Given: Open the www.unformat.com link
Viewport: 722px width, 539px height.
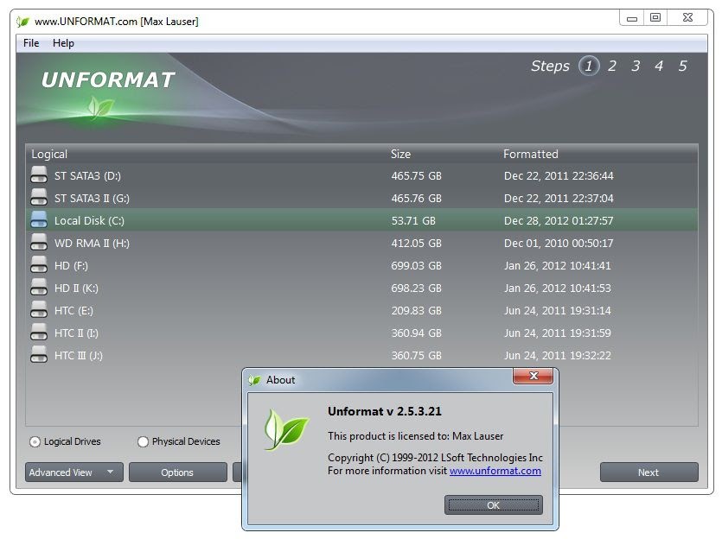Looking at the screenshot, I should point(495,471).
